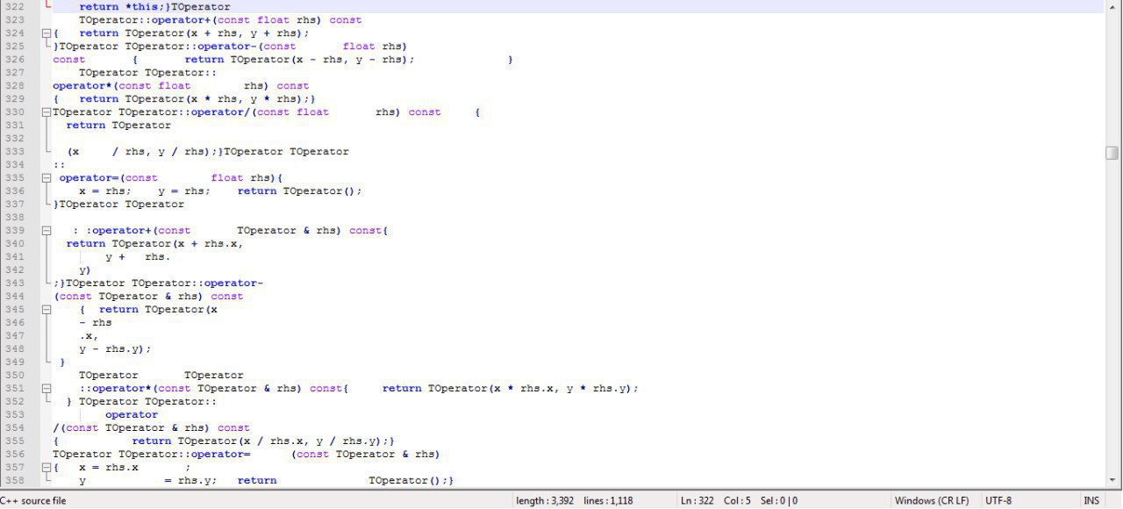The height and width of the screenshot is (509, 1123).
Task: Collapse the operator= block at line 335
Action: 46,177
